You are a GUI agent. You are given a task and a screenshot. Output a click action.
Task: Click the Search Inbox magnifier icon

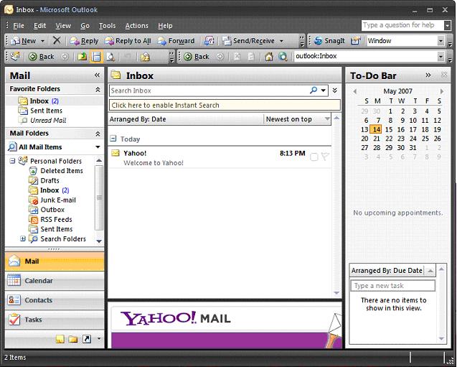[314, 90]
